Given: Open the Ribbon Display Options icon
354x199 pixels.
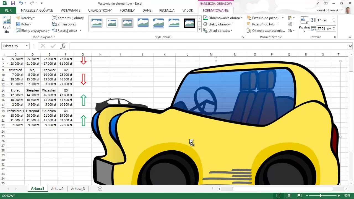Looking at the screenshot, I should click(326, 3).
